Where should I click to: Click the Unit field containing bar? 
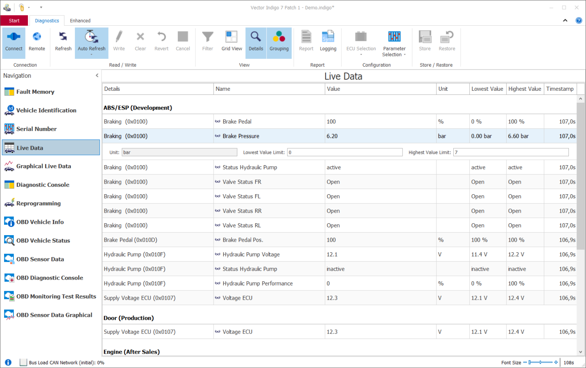click(x=179, y=152)
